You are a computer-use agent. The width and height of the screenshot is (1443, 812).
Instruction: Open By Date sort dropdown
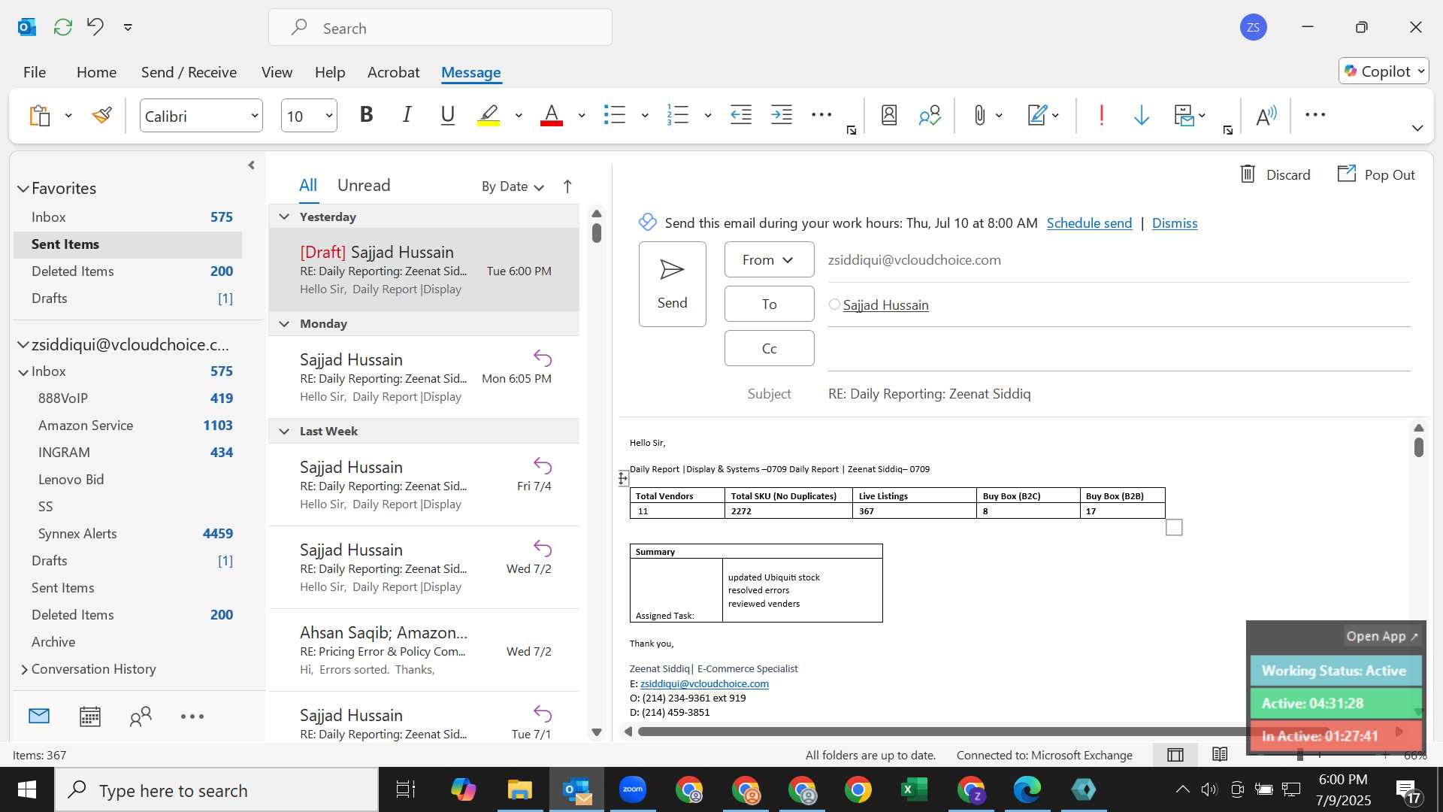click(513, 186)
